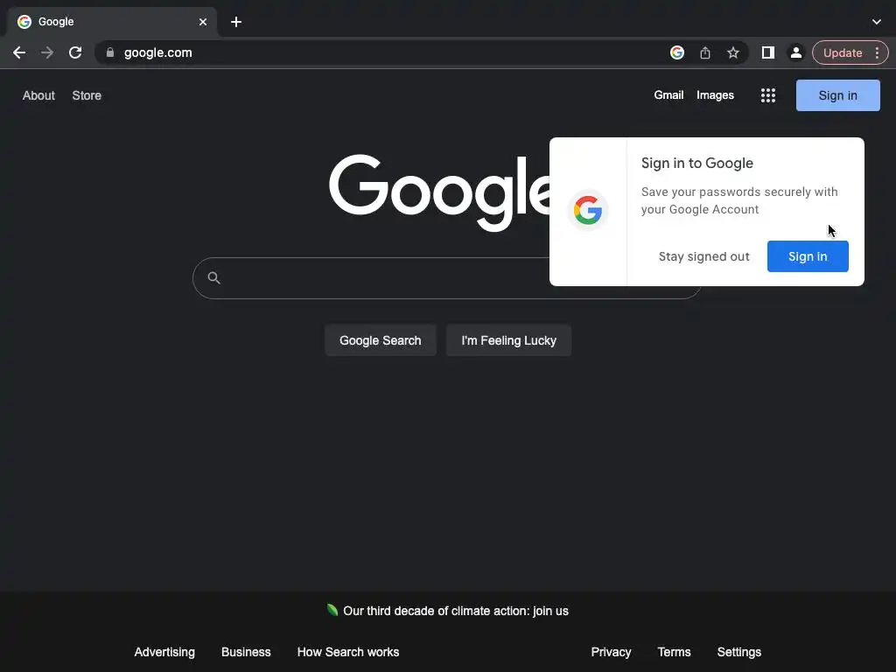Click the forward navigation arrow
Screen dimensions: 896x672
pos(47,52)
